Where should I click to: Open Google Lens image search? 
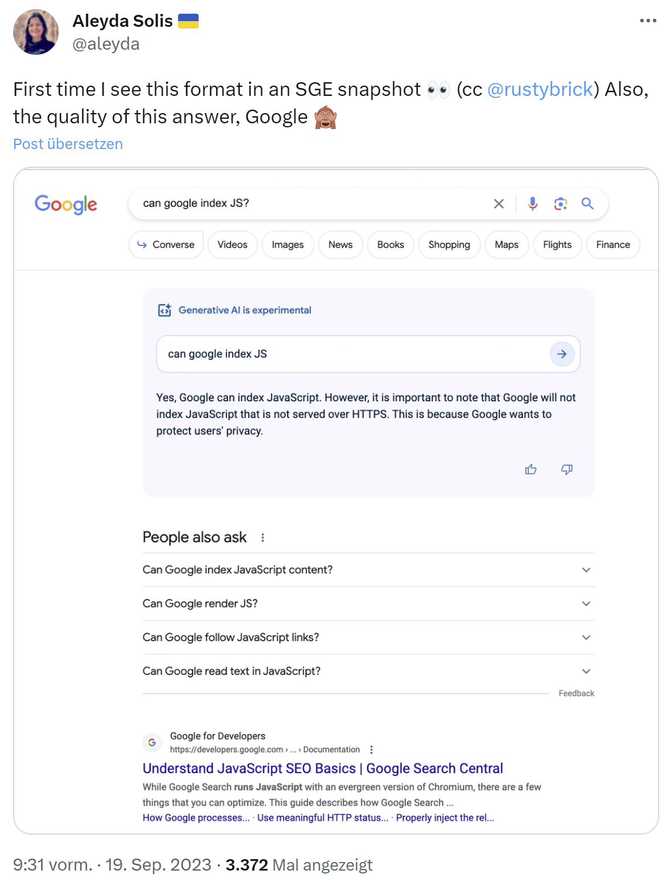point(560,203)
